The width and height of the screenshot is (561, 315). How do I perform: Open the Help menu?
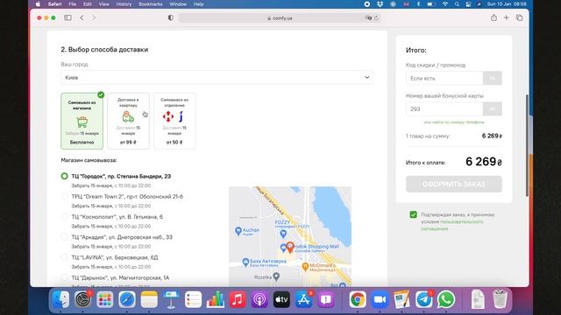coord(199,4)
